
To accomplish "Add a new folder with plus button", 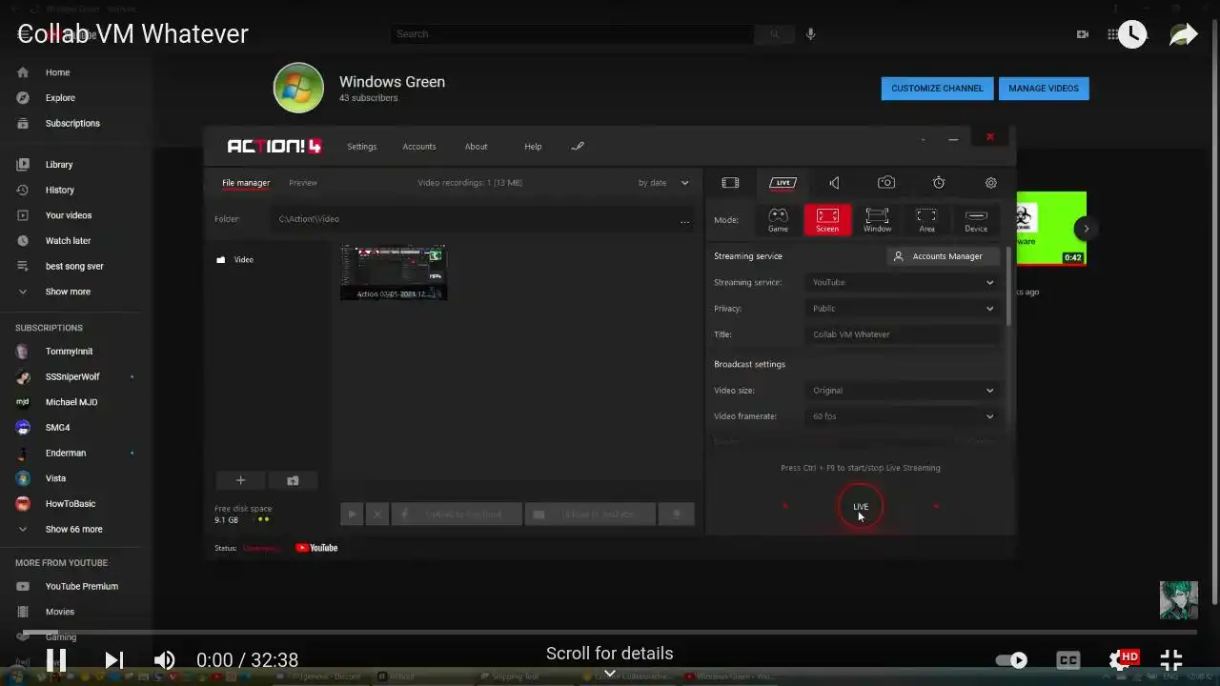I will [240, 481].
